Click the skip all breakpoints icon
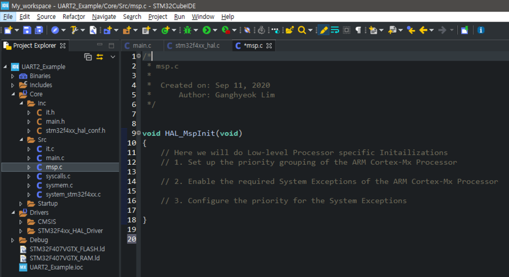The width and height of the screenshot is (509, 277). (247, 30)
